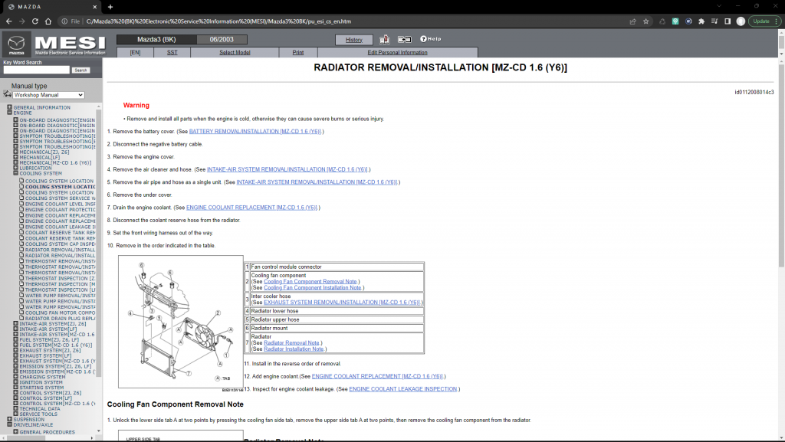This screenshot has height=442, width=785.
Task: Click the Search button under Key Word Search
Action: tap(80, 70)
